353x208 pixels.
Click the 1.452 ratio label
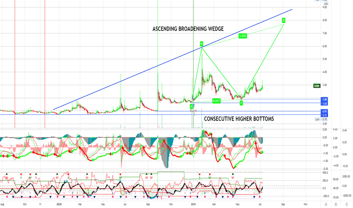(242, 36)
